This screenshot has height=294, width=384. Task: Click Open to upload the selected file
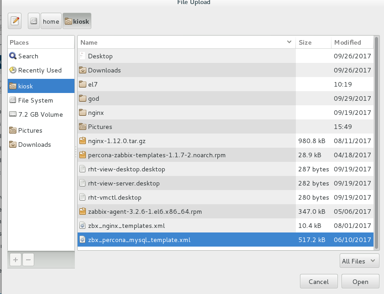tap(360, 282)
